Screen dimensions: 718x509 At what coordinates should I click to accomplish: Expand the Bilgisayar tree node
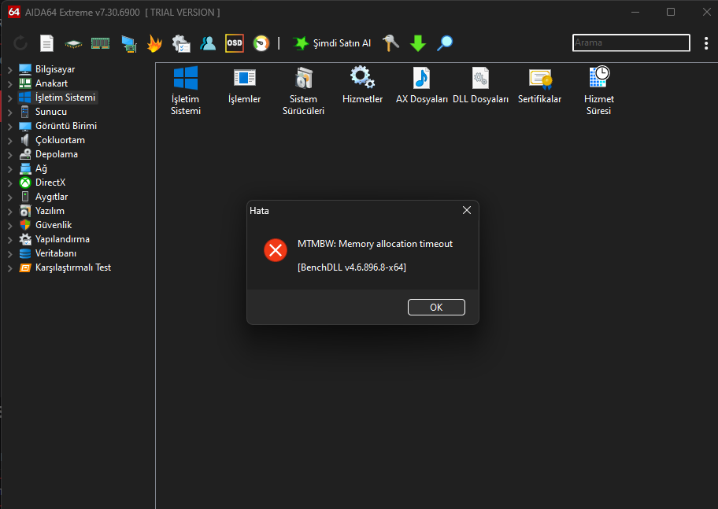click(x=10, y=69)
